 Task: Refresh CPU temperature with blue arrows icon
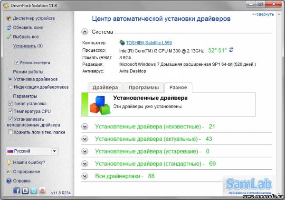(x=231, y=50)
